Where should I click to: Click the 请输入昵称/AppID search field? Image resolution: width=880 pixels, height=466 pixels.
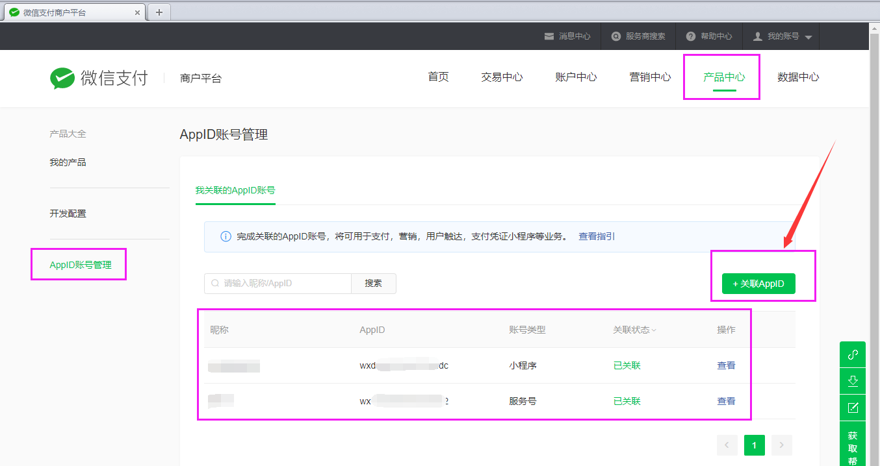tap(278, 284)
